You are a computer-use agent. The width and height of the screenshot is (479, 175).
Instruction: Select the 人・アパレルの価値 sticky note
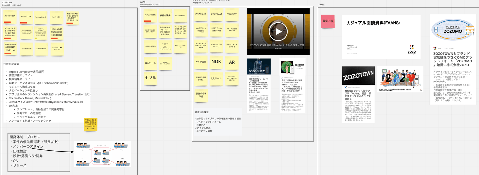tap(180, 31)
